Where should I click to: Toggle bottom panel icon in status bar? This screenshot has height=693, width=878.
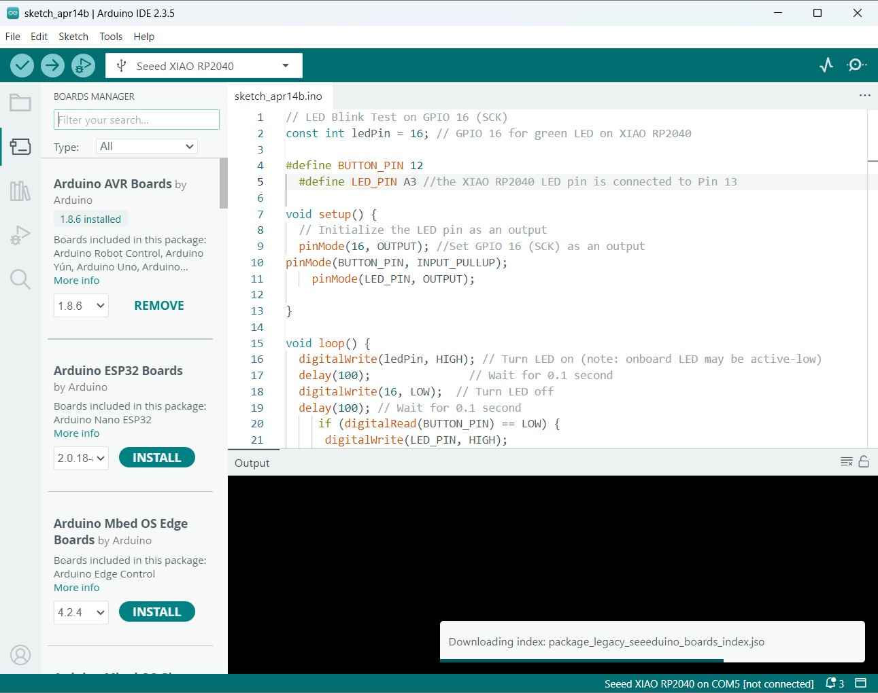coord(861,683)
